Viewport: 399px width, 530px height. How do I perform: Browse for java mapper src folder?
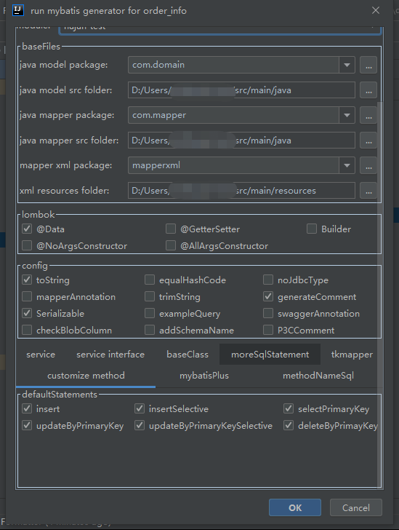[x=368, y=141]
